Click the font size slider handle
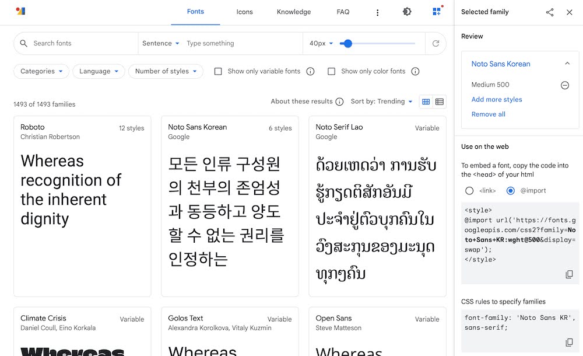This screenshot has width=583, height=356. point(347,44)
